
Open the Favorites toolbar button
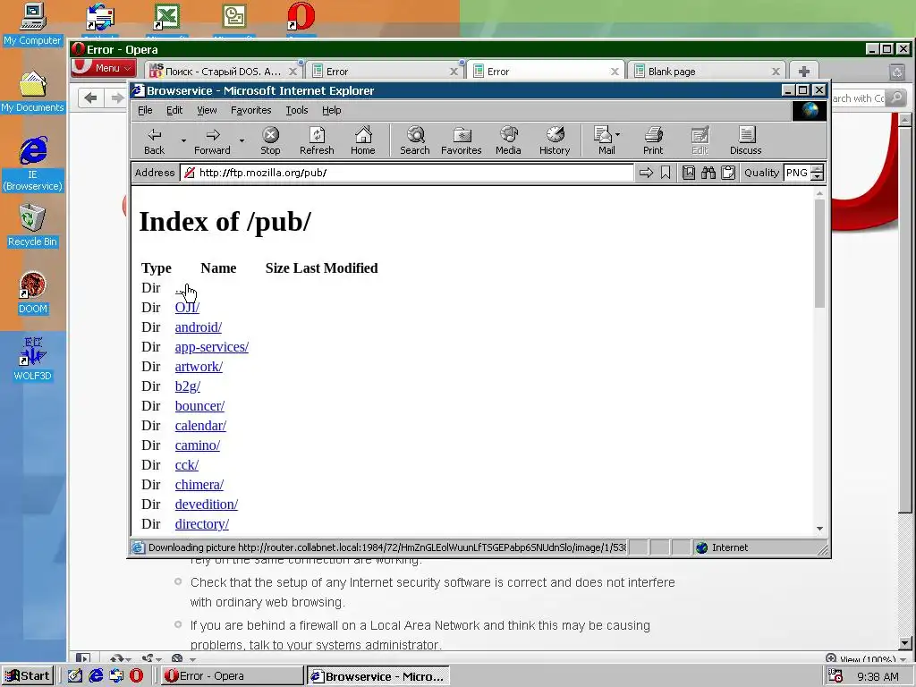pyautogui.click(x=462, y=141)
